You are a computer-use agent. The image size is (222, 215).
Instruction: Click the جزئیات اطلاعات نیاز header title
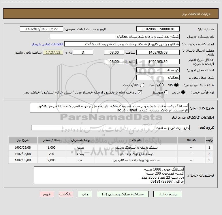click(197, 14)
